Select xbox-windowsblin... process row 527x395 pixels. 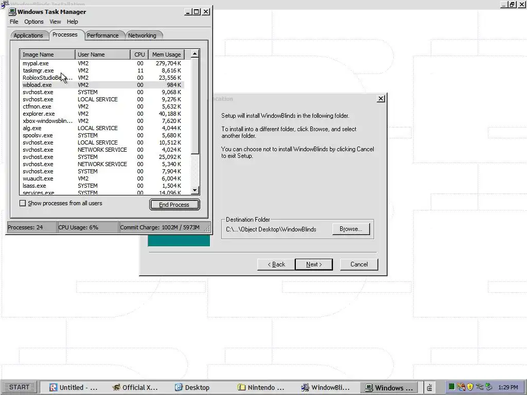[102, 121]
